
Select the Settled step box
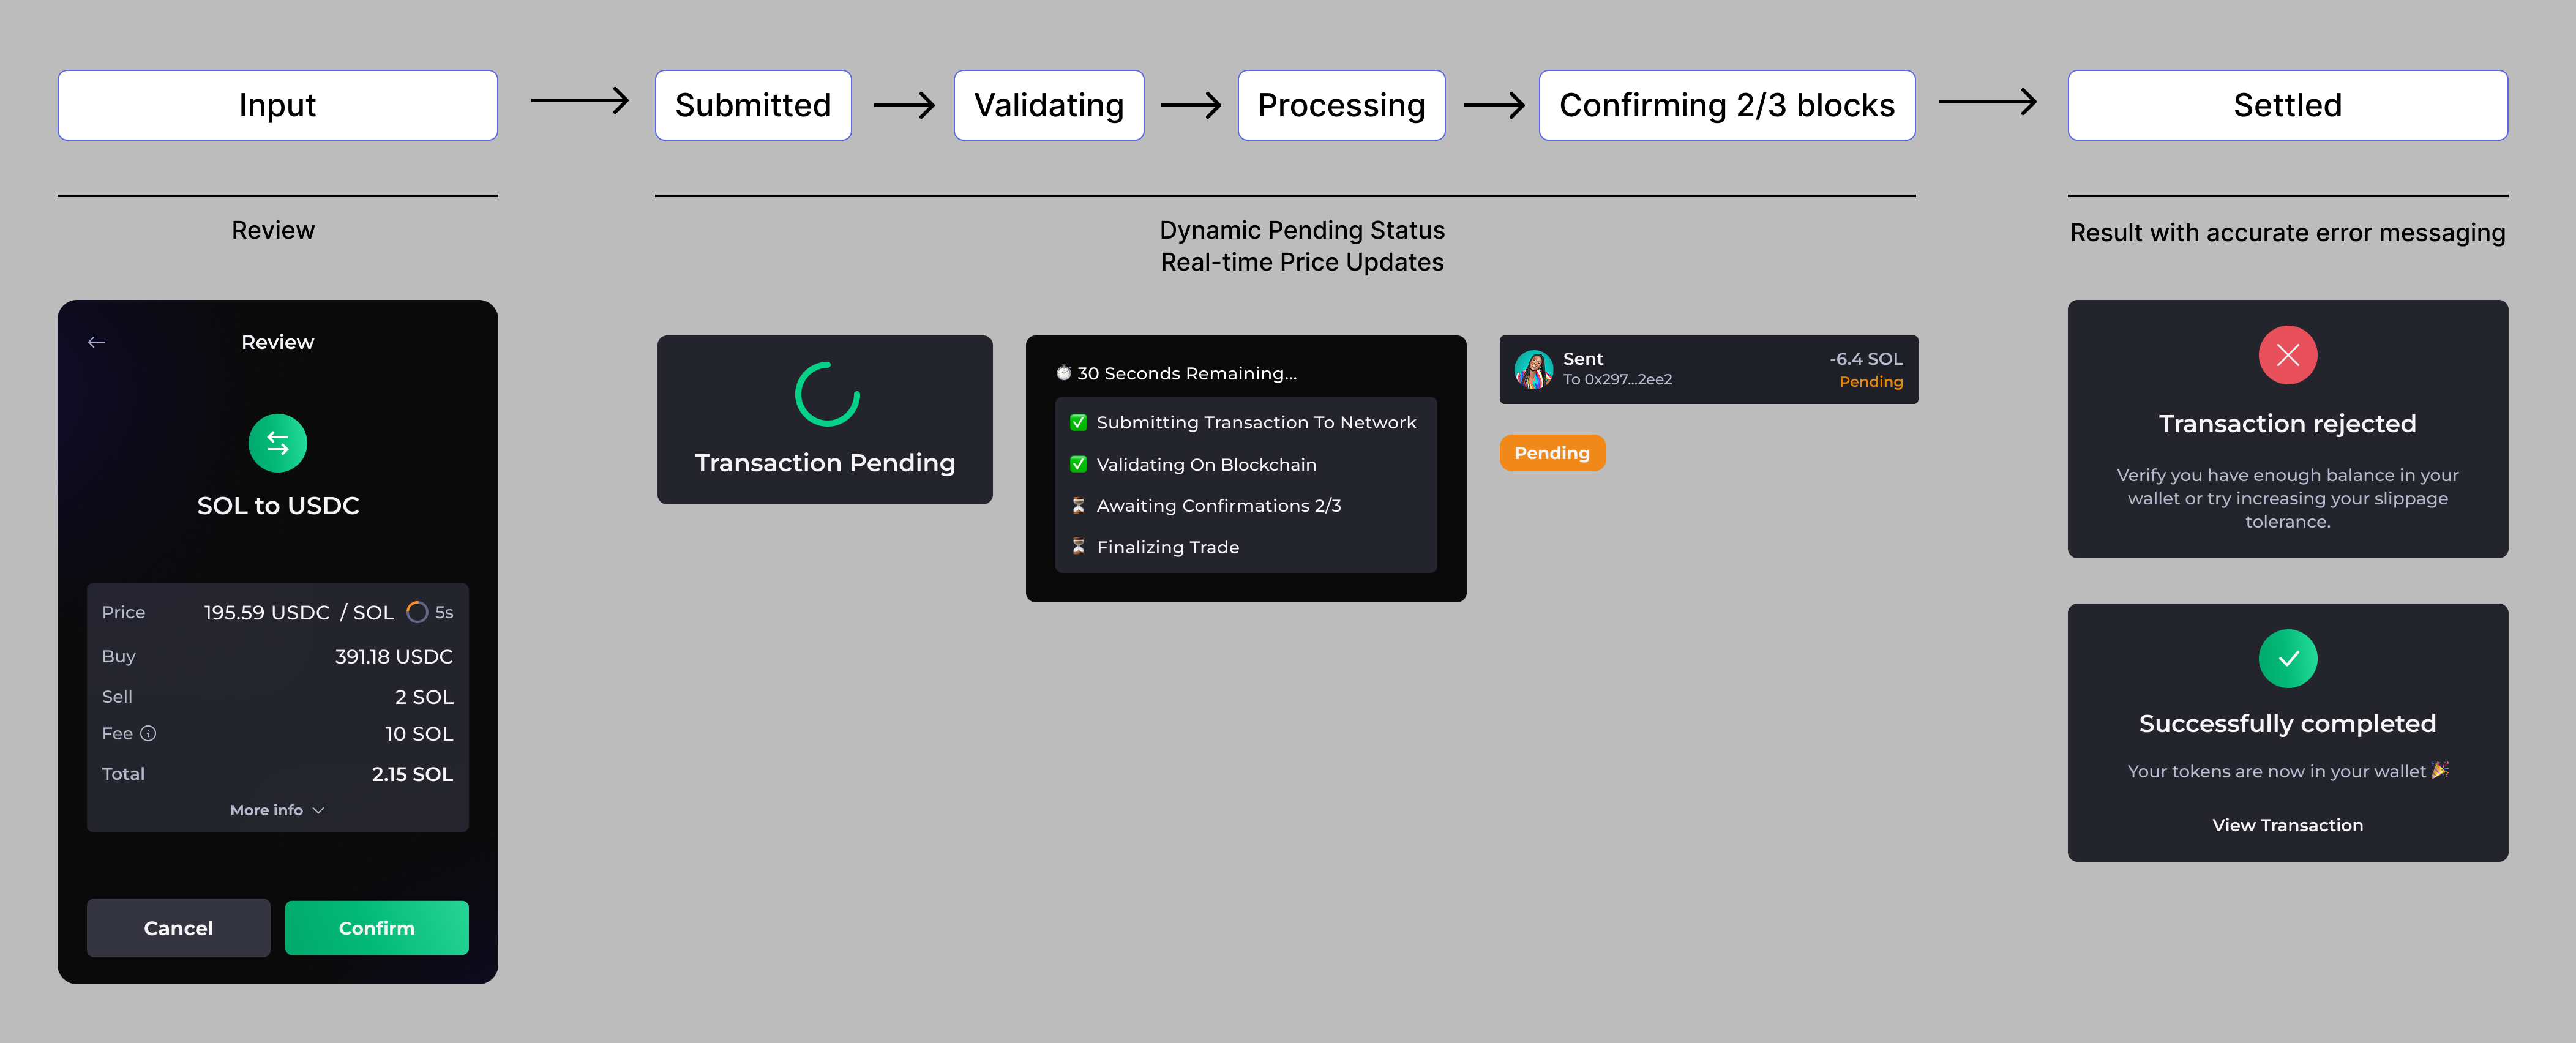[x=2287, y=105]
